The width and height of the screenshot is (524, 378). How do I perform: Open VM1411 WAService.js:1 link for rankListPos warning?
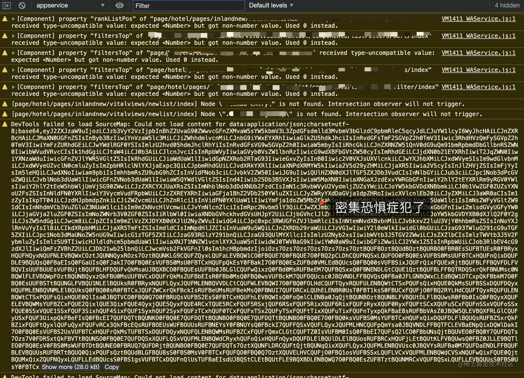479,19
